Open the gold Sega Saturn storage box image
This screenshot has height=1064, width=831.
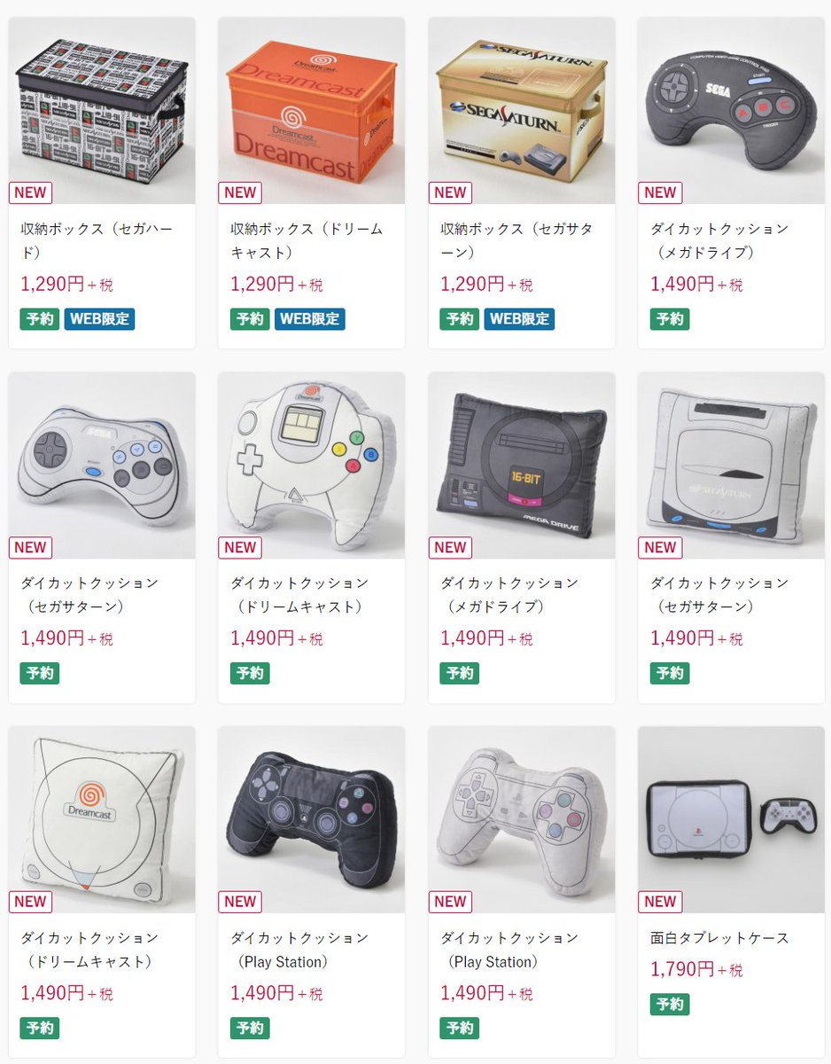click(521, 111)
